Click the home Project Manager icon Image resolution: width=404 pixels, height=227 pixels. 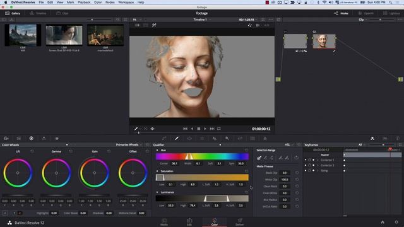coord(383,222)
